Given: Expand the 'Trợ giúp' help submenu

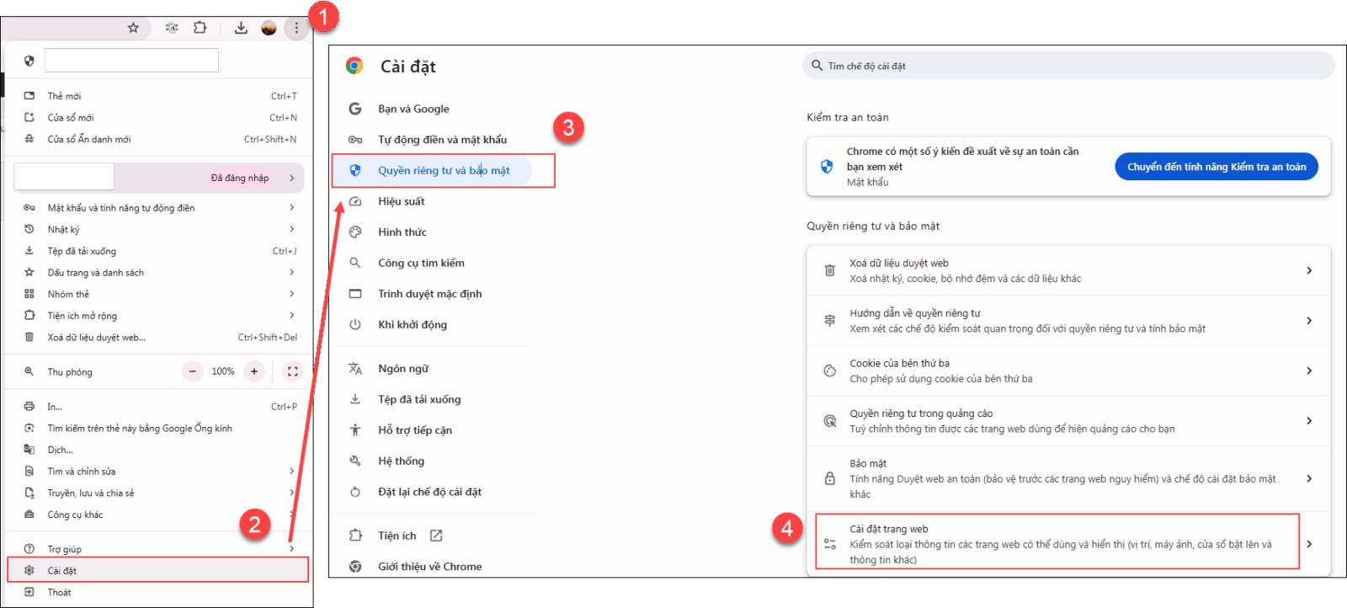Looking at the screenshot, I should pyautogui.click(x=160, y=549).
